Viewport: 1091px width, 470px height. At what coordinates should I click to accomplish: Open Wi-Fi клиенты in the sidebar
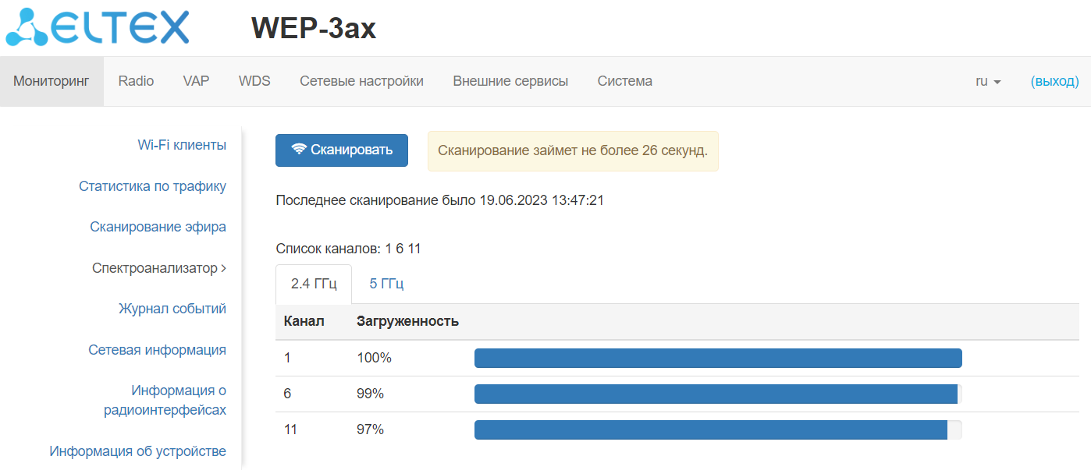[182, 145]
